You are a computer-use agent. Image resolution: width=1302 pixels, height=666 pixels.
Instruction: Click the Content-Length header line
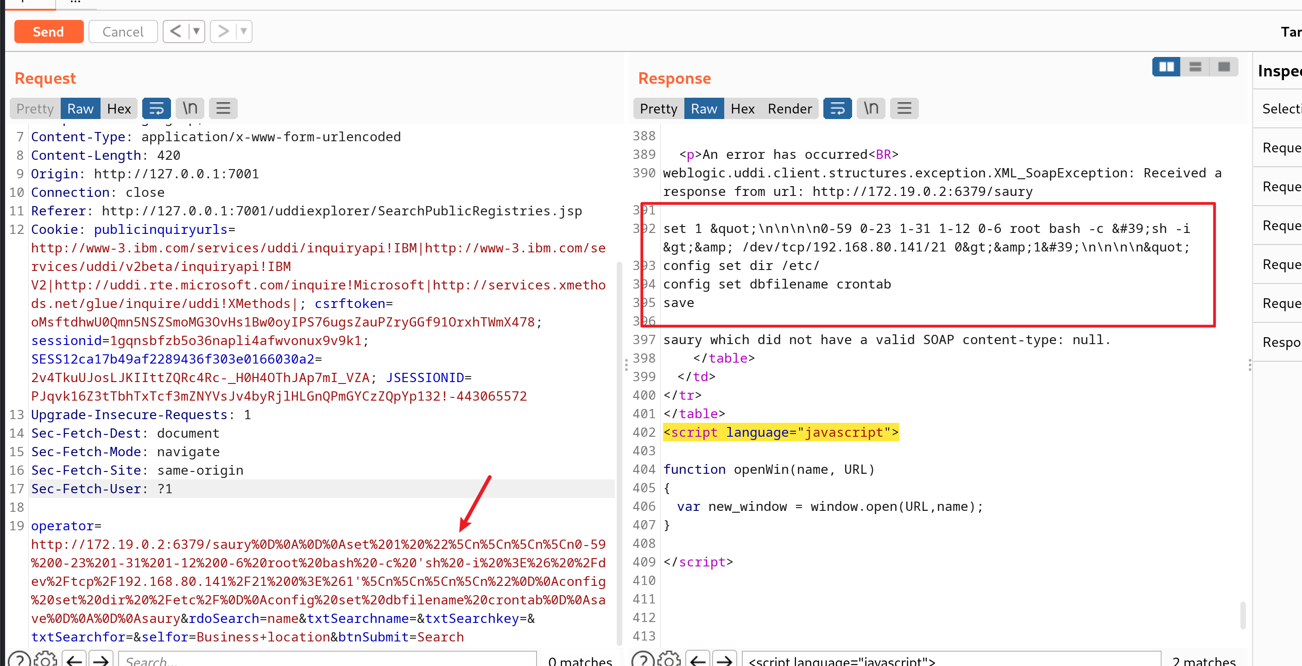(106, 155)
